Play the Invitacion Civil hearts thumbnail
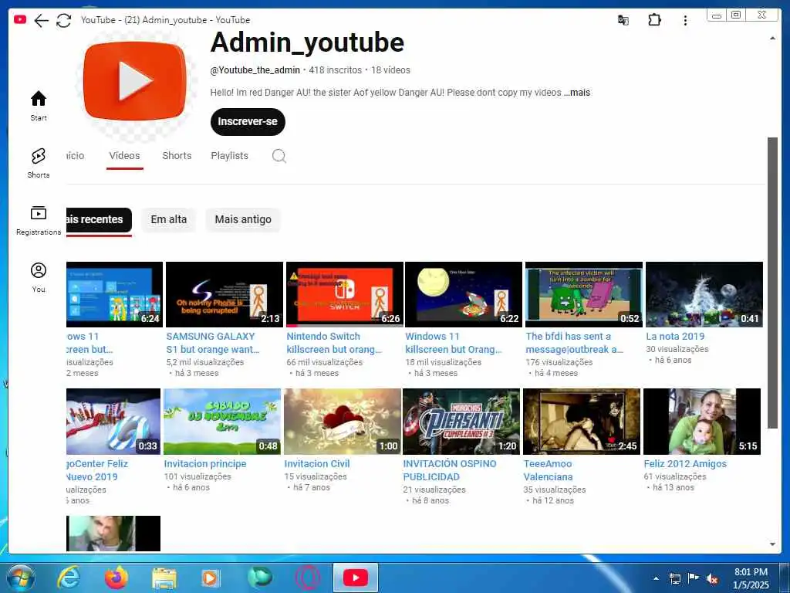Image resolution: width=790 pixels, height=593 pixels. click(x=343, y=422)
